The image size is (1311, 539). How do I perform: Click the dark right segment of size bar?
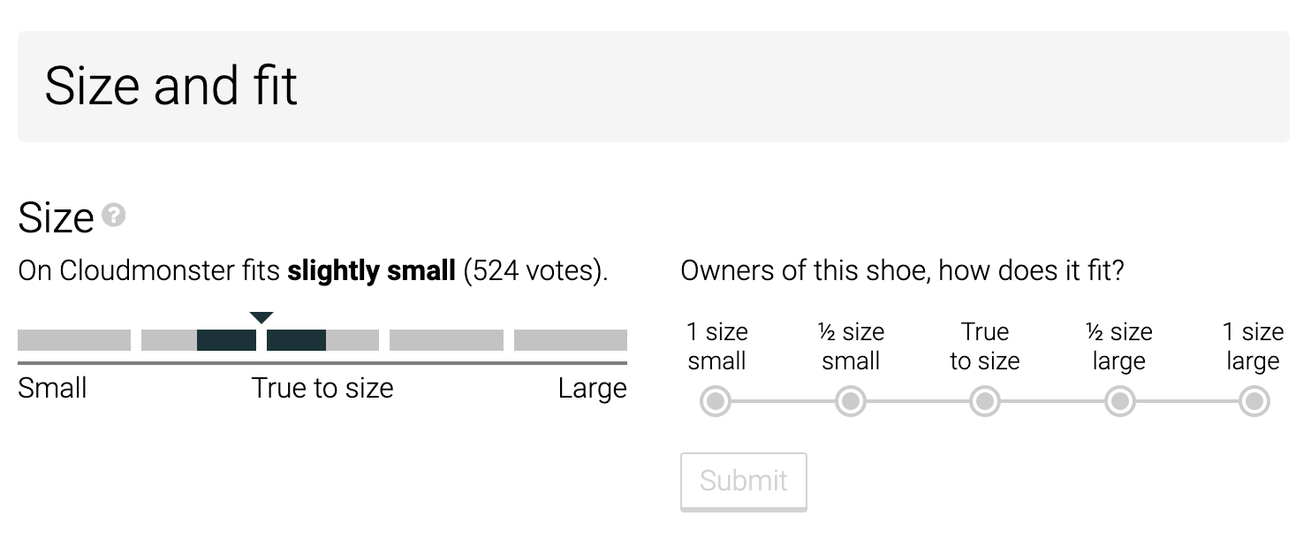coord(296,340)
